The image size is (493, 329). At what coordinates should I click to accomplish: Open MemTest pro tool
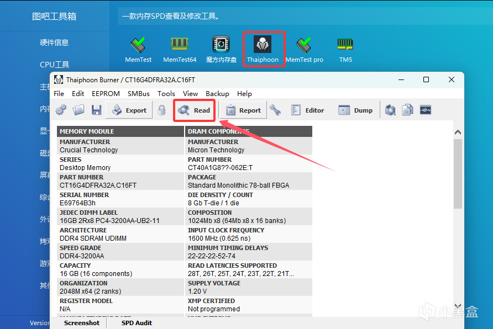tap(304, 50)
